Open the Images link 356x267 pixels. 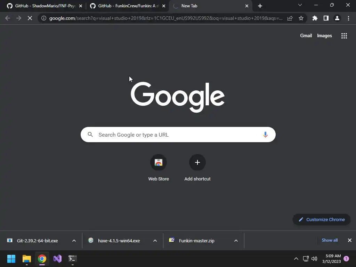pyautogui.click(x=324, y=36)
